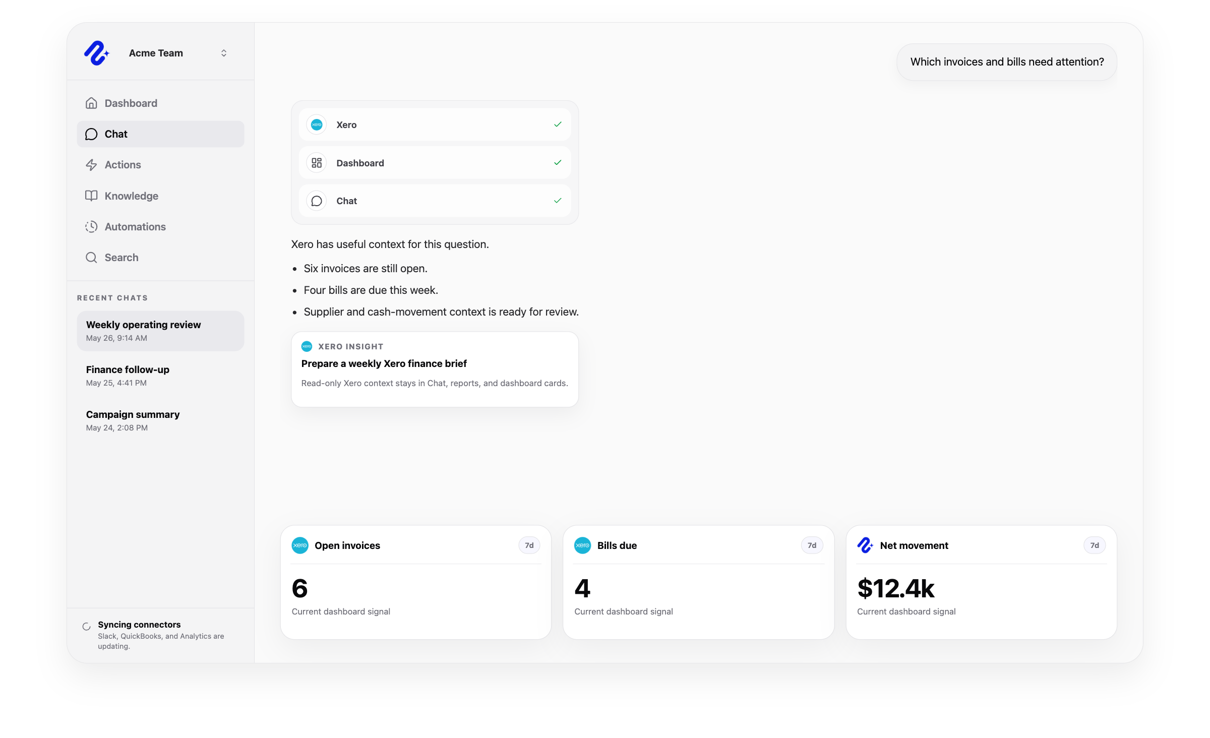Select the Chat nav item

pos(160,134)
